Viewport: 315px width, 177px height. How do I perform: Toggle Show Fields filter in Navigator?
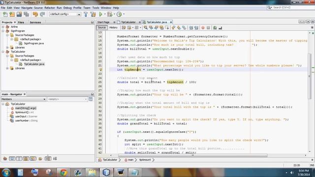[12, 159]
